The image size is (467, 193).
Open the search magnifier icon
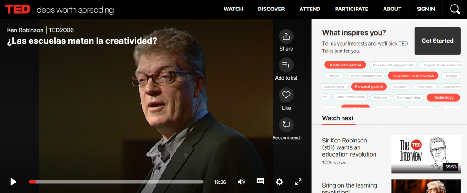pyautogui.click(x=455, y=9)
